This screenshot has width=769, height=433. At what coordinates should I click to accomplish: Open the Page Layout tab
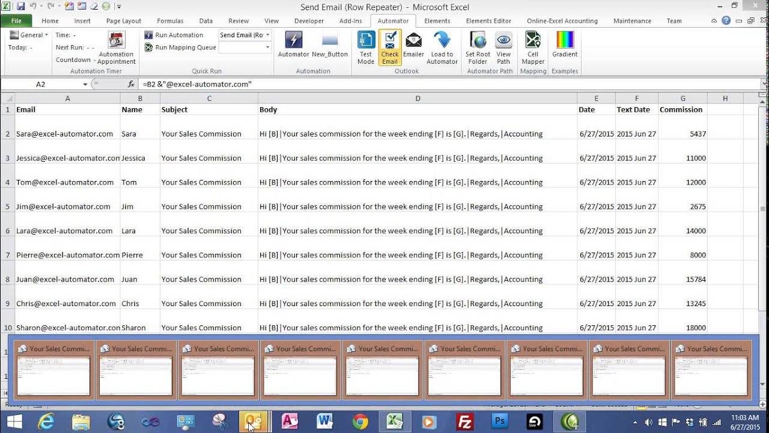124,20
